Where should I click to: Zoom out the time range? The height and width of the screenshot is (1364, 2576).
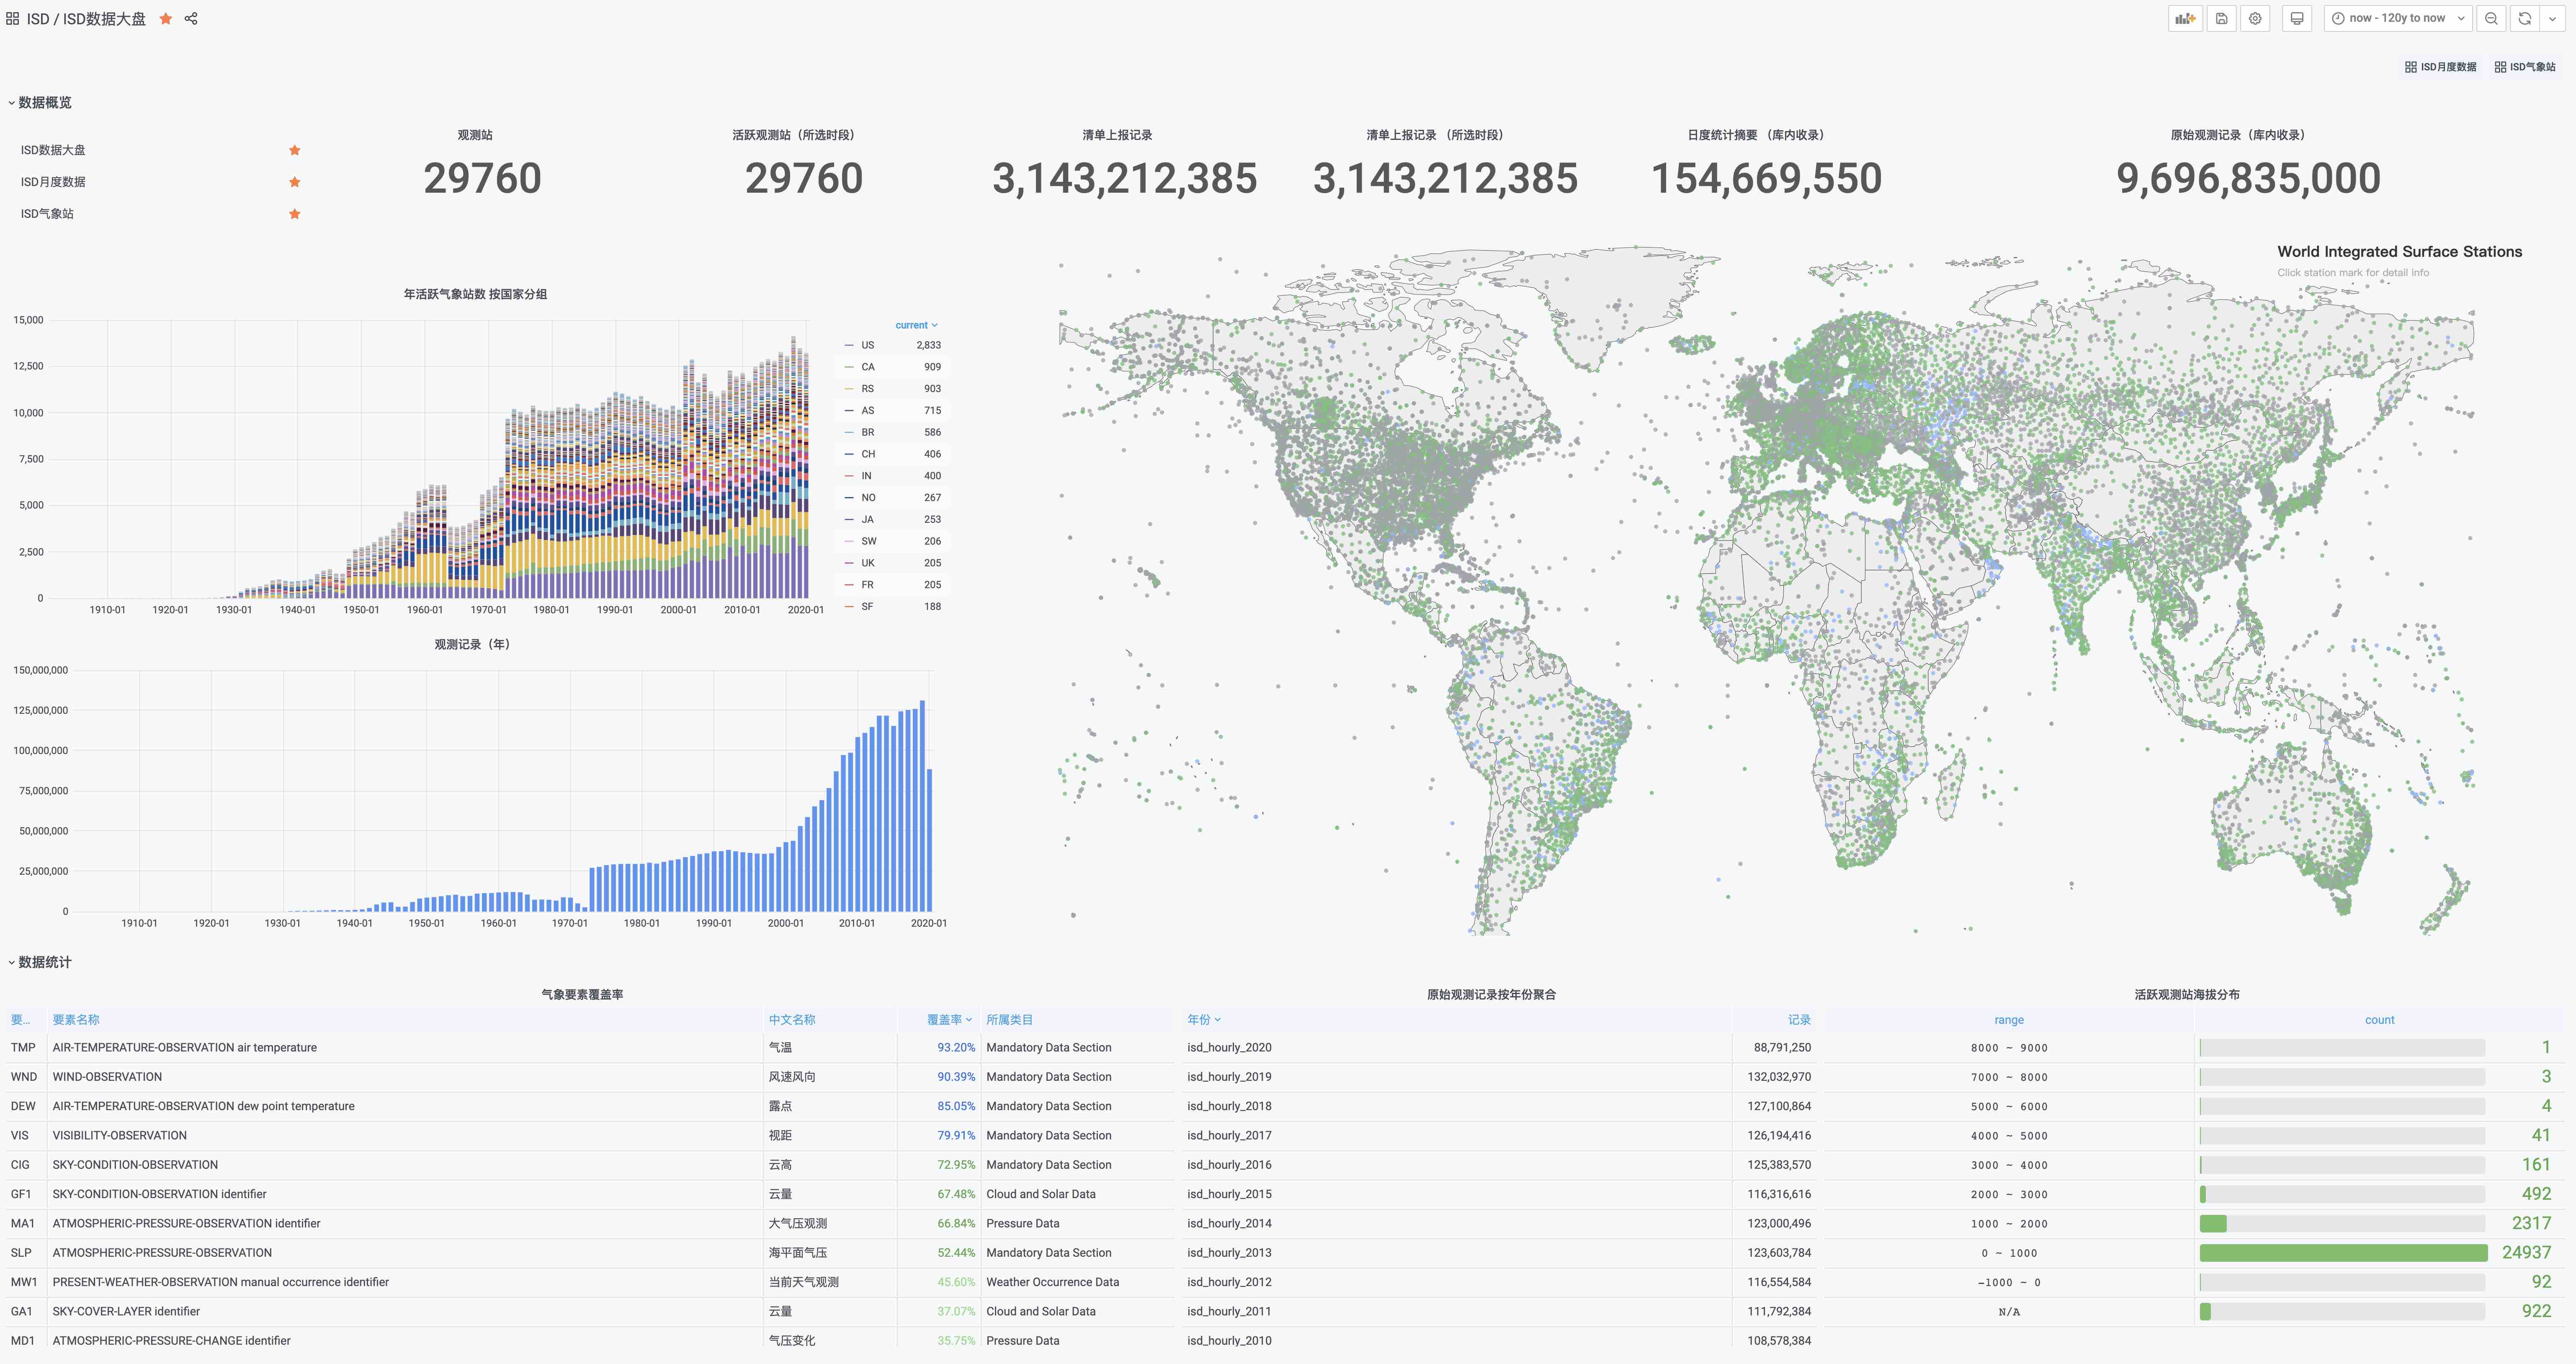[x=2491, y=18]
